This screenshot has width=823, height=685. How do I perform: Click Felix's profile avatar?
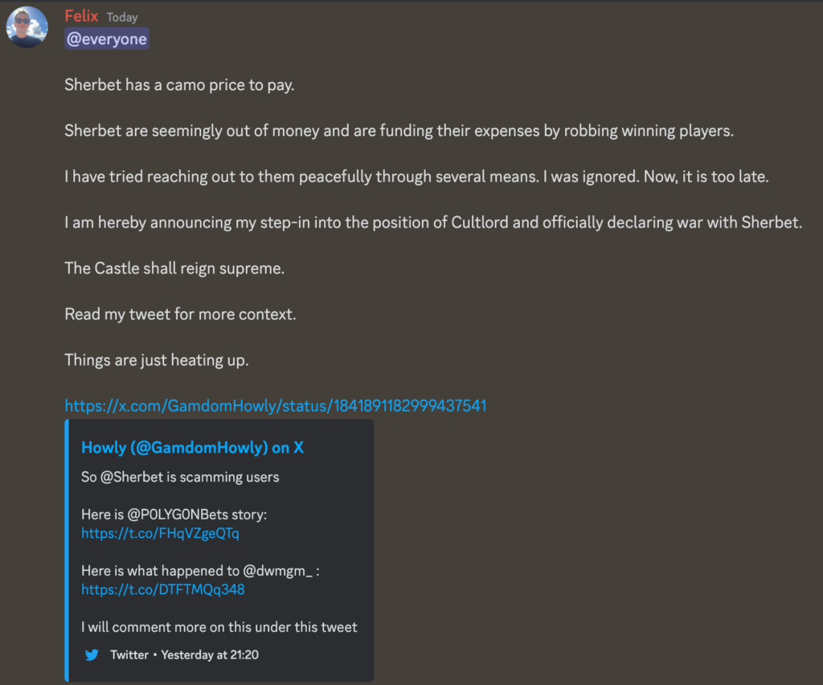pos(27,27)
